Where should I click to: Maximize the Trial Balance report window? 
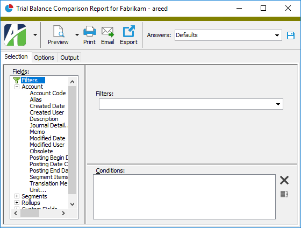point(263,8)
